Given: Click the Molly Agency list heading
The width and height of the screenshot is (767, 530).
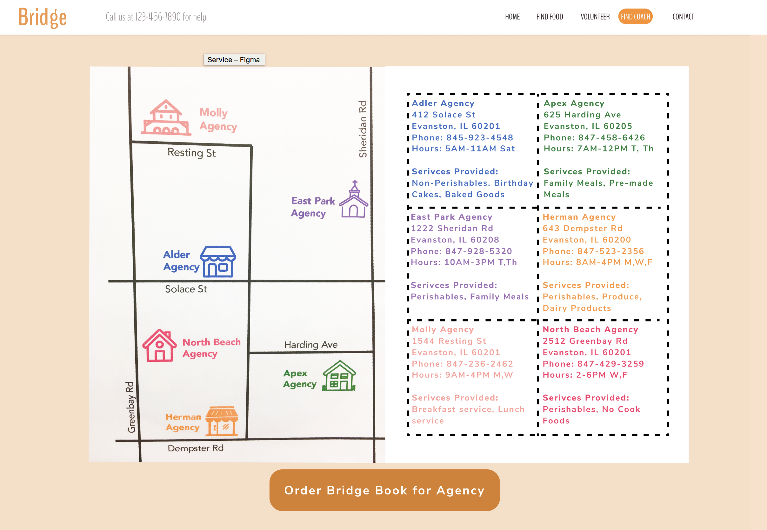Looking at the screenshot, I should point(443,329).
